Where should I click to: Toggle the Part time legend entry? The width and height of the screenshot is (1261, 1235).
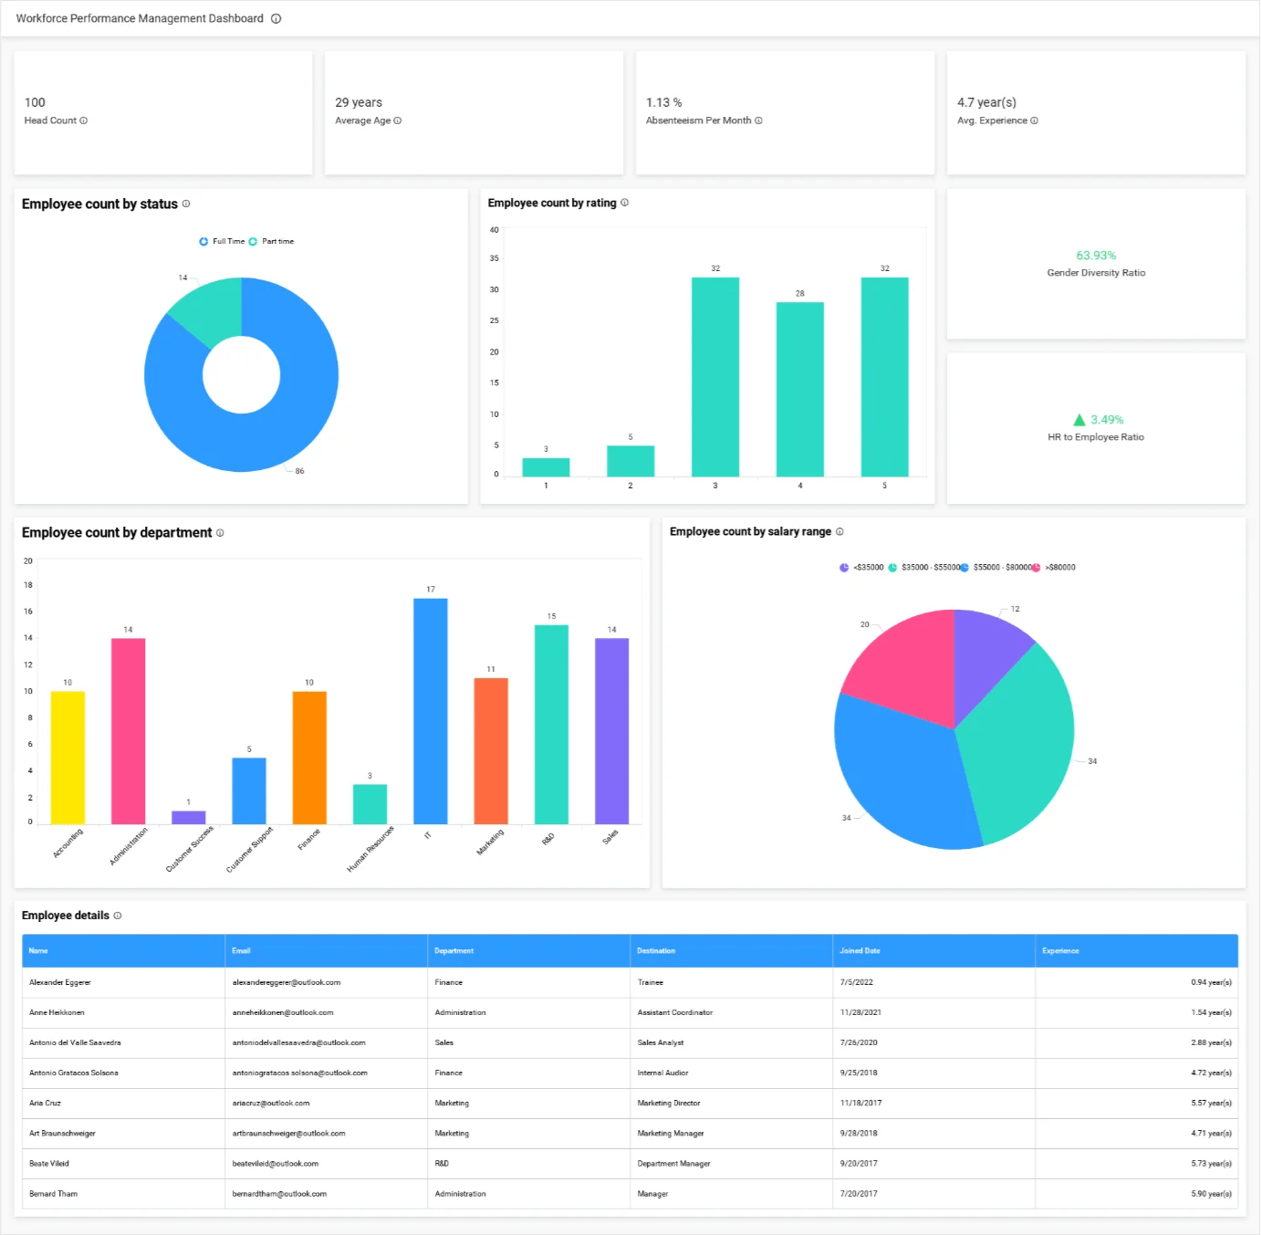coord(271,242)
